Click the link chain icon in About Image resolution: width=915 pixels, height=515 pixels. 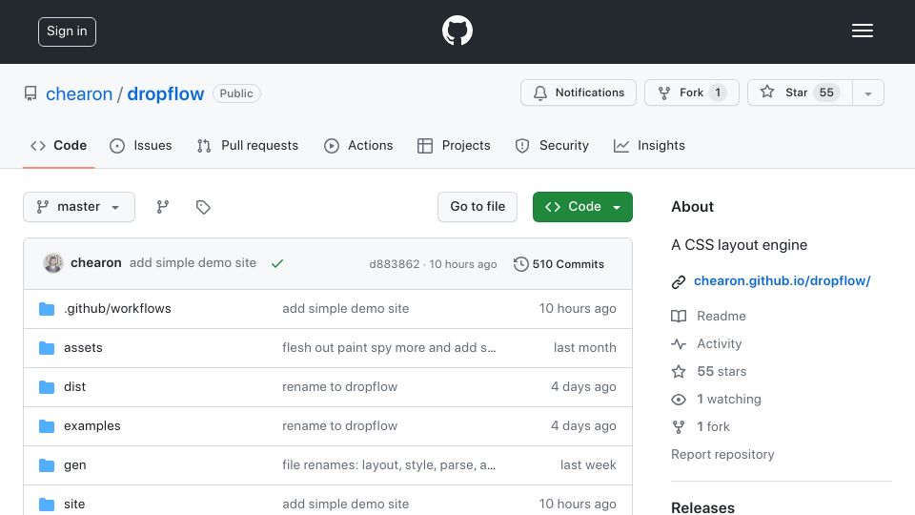click(678, 282)
